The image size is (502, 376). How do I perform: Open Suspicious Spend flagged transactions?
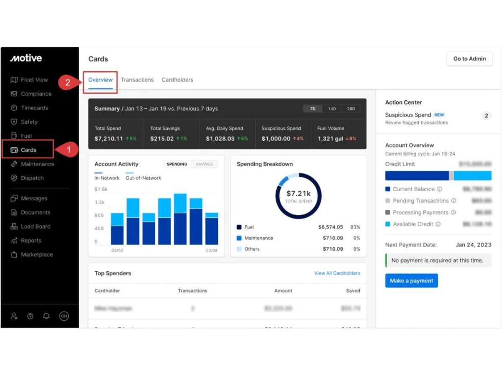point(438,118)
